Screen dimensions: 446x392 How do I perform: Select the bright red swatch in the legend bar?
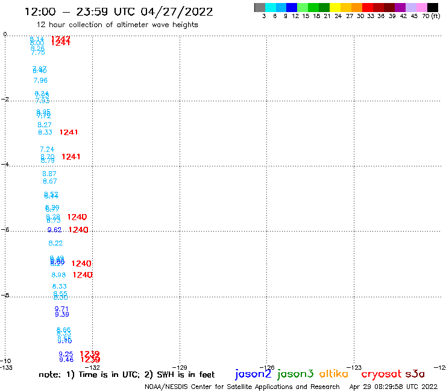tap(368, 7)
